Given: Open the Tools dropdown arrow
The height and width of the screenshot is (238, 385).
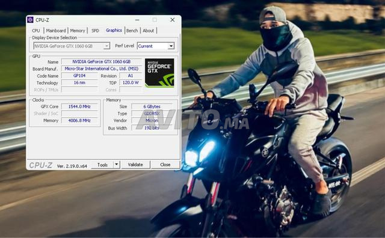Looking at the screenshot, I should (117, 165).
